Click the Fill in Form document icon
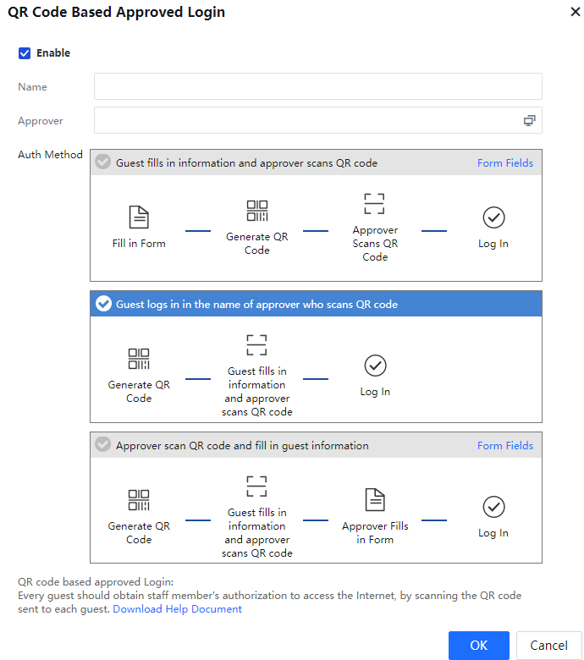The image size is (584, 660). point(139,217)
